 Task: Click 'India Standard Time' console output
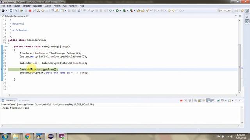coord(15,108)
